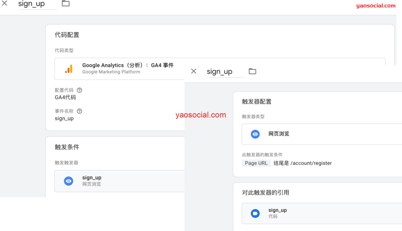Click folder icon beside trigger name
Image resolution: width=402 pixels, height=231 pixels.
click(252, 71)
